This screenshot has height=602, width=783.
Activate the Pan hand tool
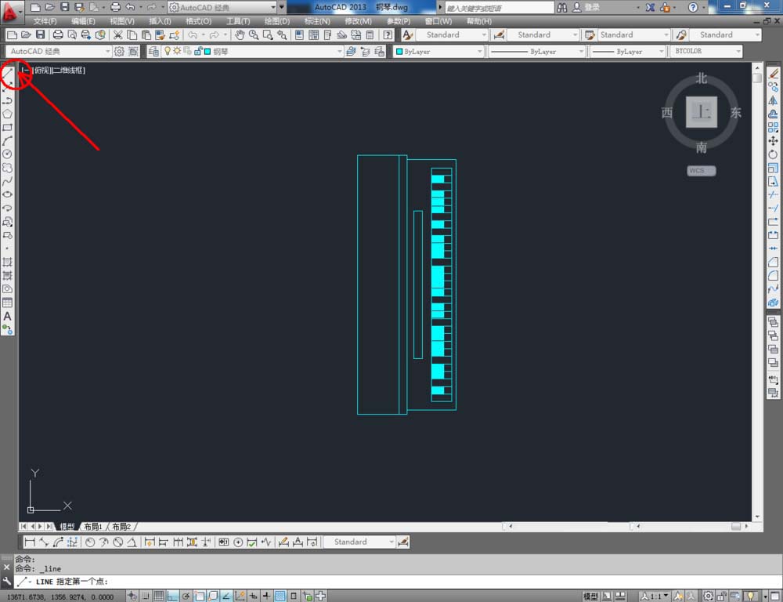point(240,34)
